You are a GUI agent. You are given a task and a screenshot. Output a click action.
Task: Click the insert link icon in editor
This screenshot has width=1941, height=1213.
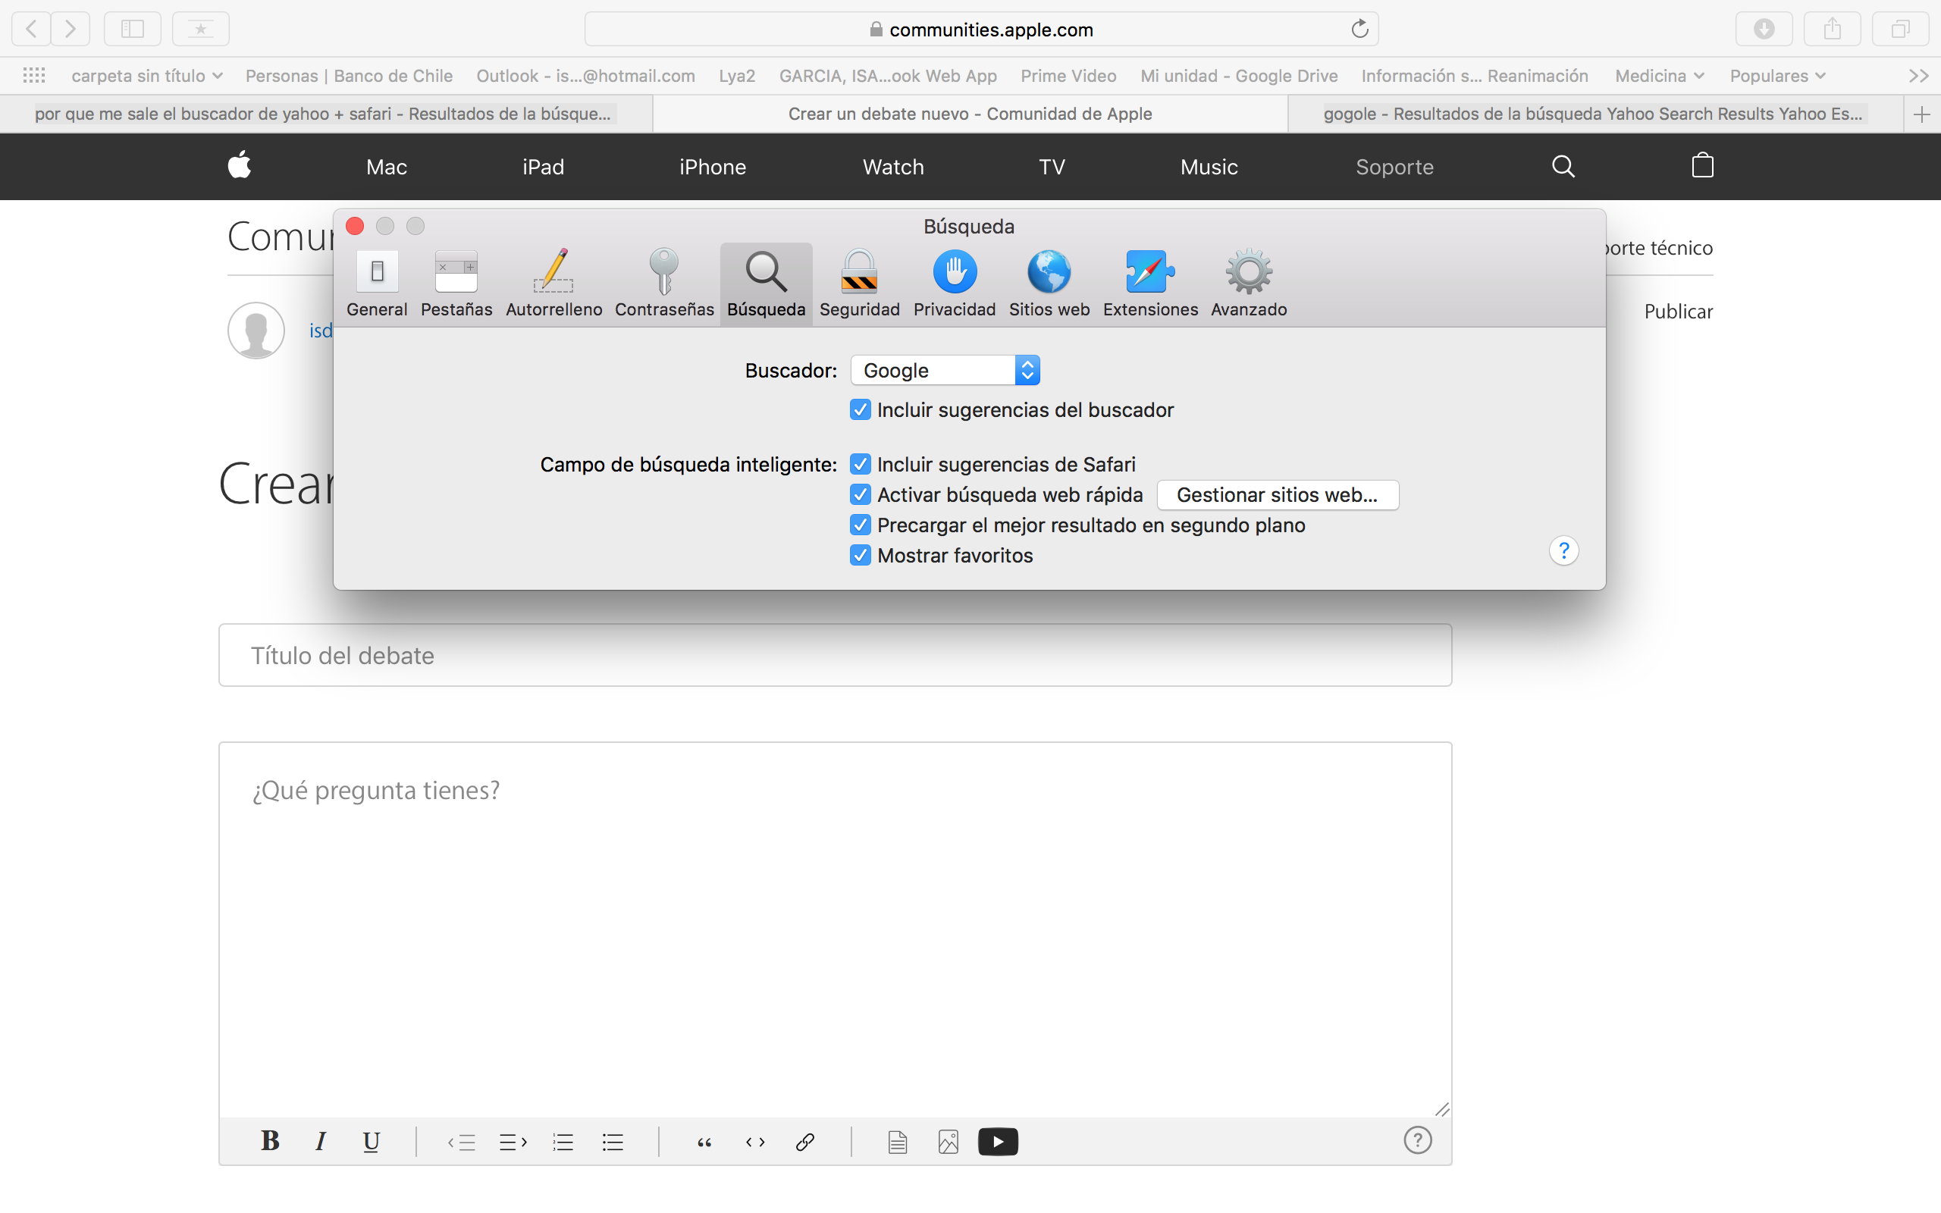point(804,1141)
